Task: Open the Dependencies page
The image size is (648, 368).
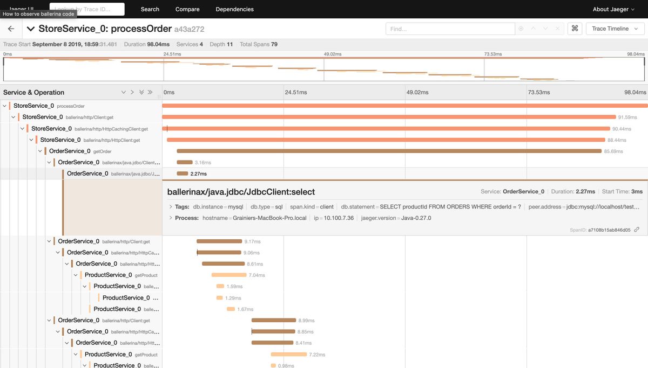Action: [x=234, y=9]
